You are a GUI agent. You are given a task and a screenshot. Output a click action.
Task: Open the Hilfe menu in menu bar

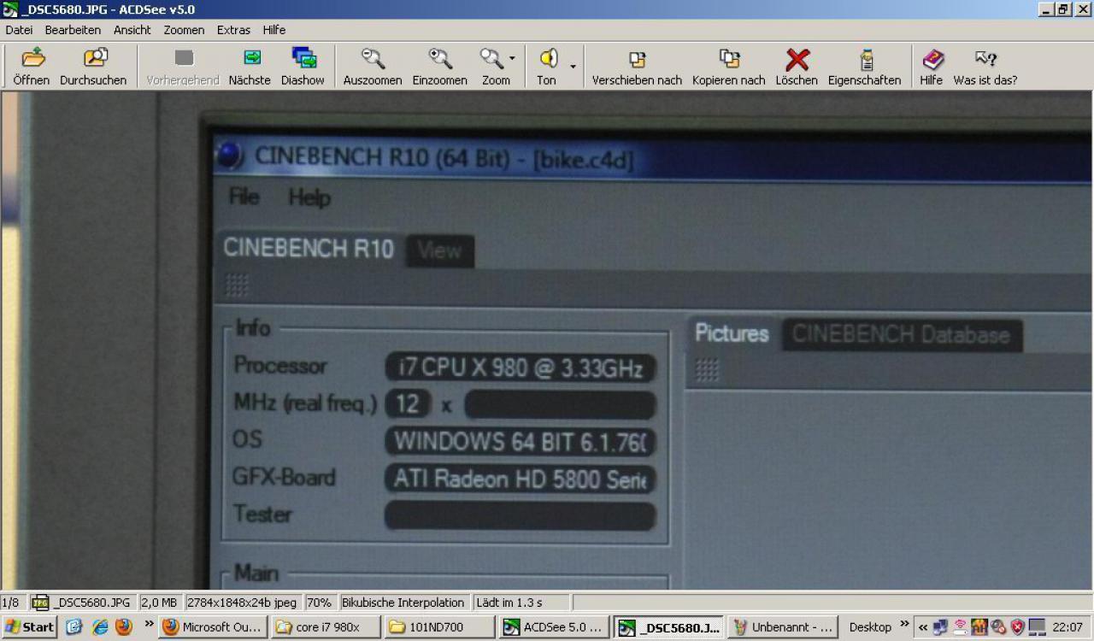point(273,30)
